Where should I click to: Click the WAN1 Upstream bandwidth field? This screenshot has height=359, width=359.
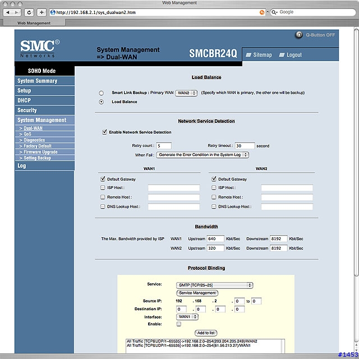tap(215, 238)
